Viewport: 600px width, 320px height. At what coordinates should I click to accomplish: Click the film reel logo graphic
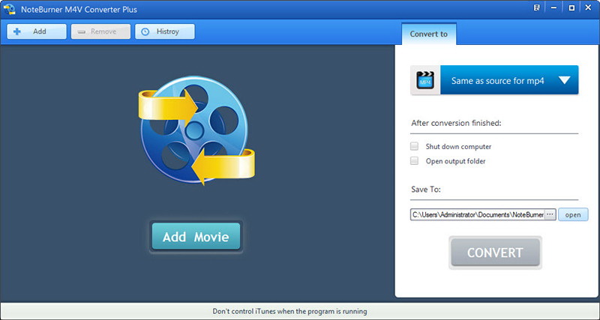(196, 130)
